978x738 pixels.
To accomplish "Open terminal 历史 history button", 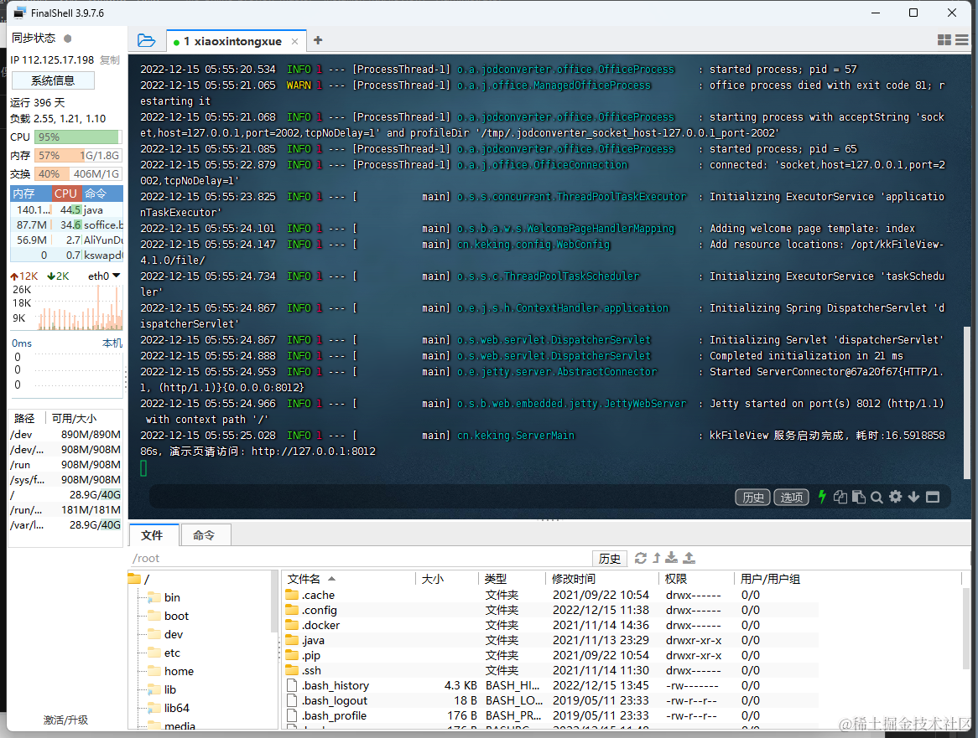I will pyautogui.click(x=753, y=497).
